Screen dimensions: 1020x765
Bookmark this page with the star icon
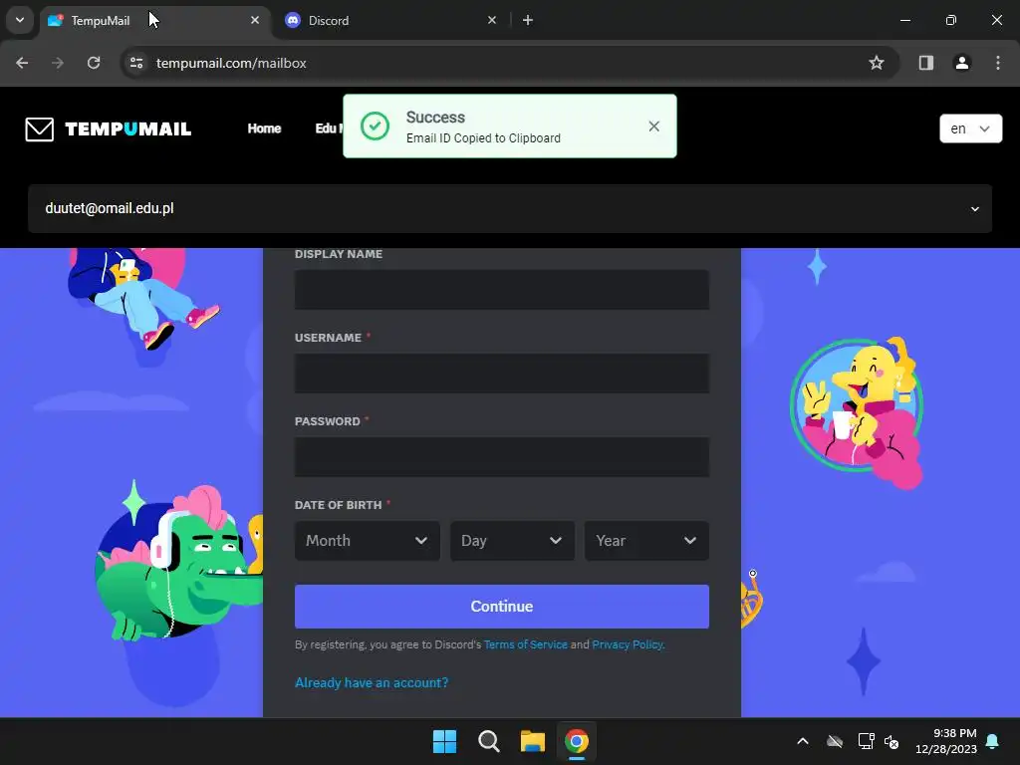coord(877,63)
